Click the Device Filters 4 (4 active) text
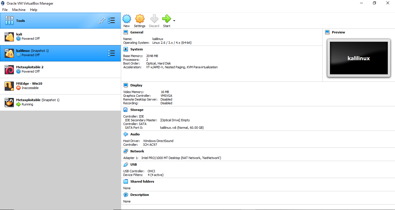This screenshot has height=210, width=395. (156, 175)
